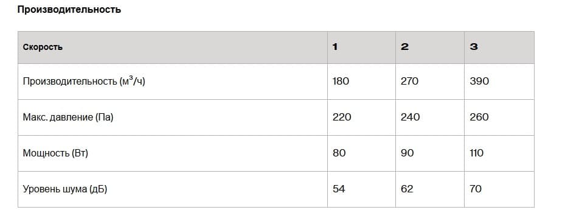Click the Производительность section heading
This screenshot has width=565, height=224.
[x=69, y=10]
